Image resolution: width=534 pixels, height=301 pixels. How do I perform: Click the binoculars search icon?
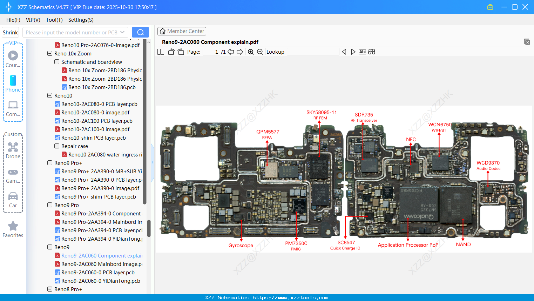click(x=372, y=52)
